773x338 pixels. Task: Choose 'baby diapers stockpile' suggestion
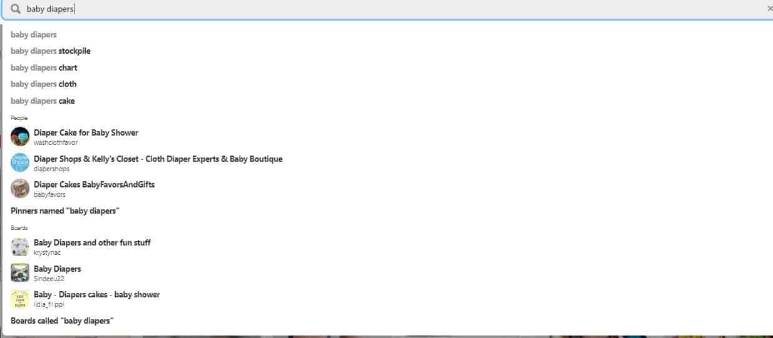click(51, 51)
